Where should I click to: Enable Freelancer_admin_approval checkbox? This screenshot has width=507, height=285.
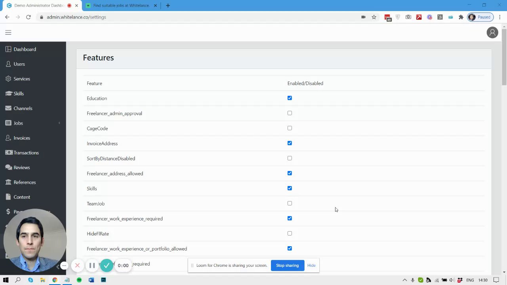tap(290, 113)
